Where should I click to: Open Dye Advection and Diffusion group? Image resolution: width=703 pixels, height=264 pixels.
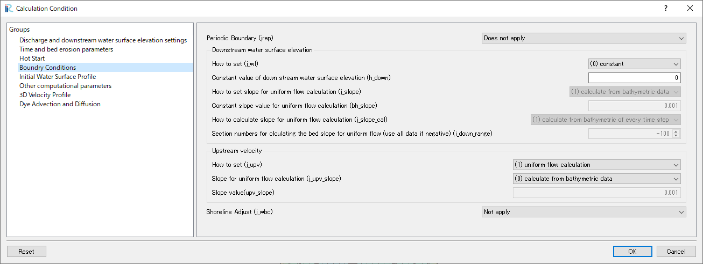tap(60, 104)
